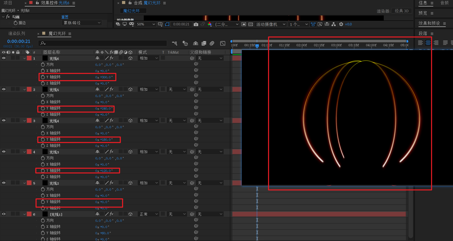The height and width of the screenshot is (241, 453).
Task: Open the 正常 mode dropdown of [光线1]
Action: (148, 214)
